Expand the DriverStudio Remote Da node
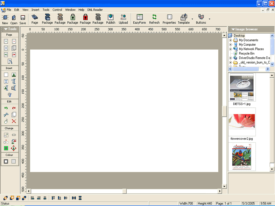275x206 pixels. 230,58
